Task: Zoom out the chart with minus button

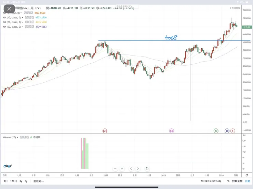Action: (115, 169)
